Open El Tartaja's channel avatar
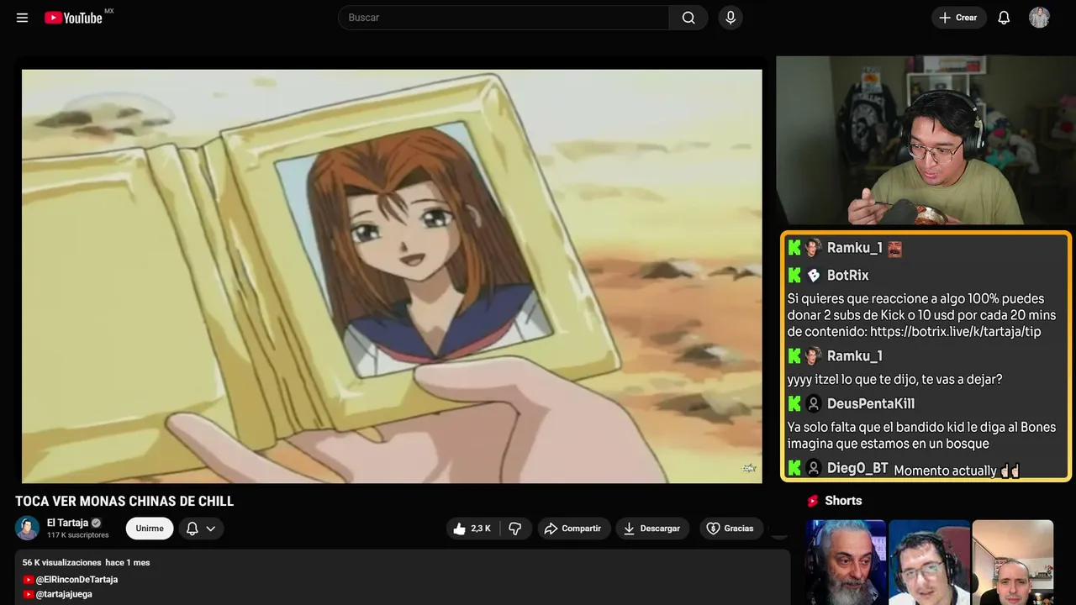The image size is (1076, 605). pos(28,528)
